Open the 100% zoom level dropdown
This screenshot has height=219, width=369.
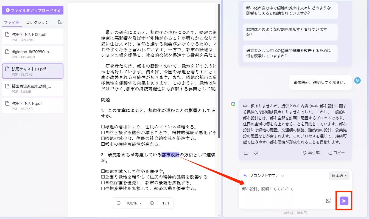[134, 203]
